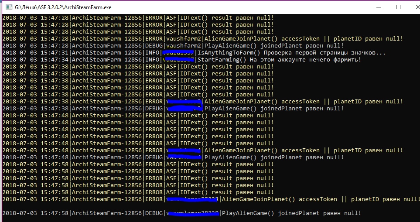Screen dimensions: 420x222
Task: Click INFO in the StartFarming line
Action: [152, 60]
